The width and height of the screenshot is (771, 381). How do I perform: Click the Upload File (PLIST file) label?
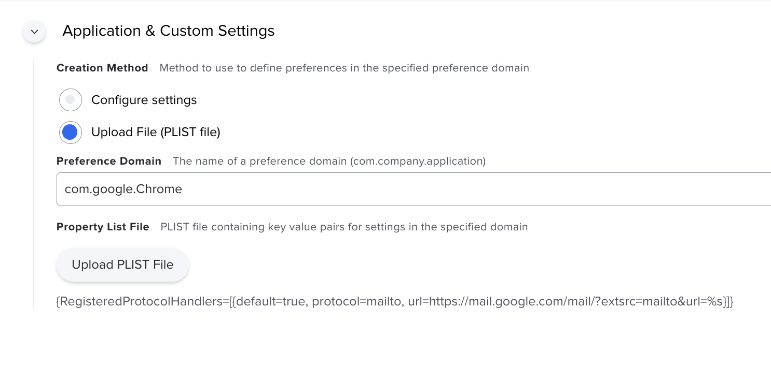pyautogui.click(x=156, y=133)
